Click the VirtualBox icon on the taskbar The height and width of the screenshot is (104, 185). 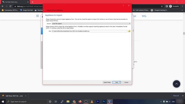(110, 101)
